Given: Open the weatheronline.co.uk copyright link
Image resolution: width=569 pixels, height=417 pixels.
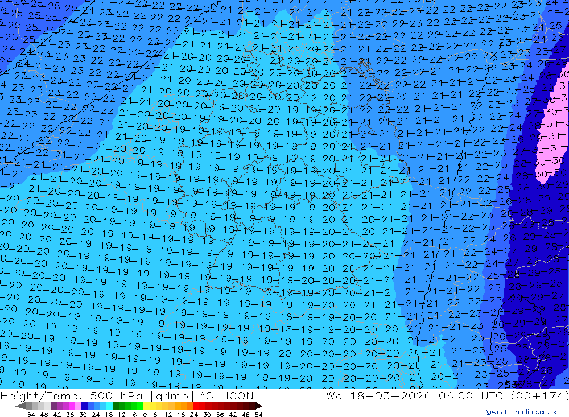Looking at the screenshot, I should click(x=521, y=412).
